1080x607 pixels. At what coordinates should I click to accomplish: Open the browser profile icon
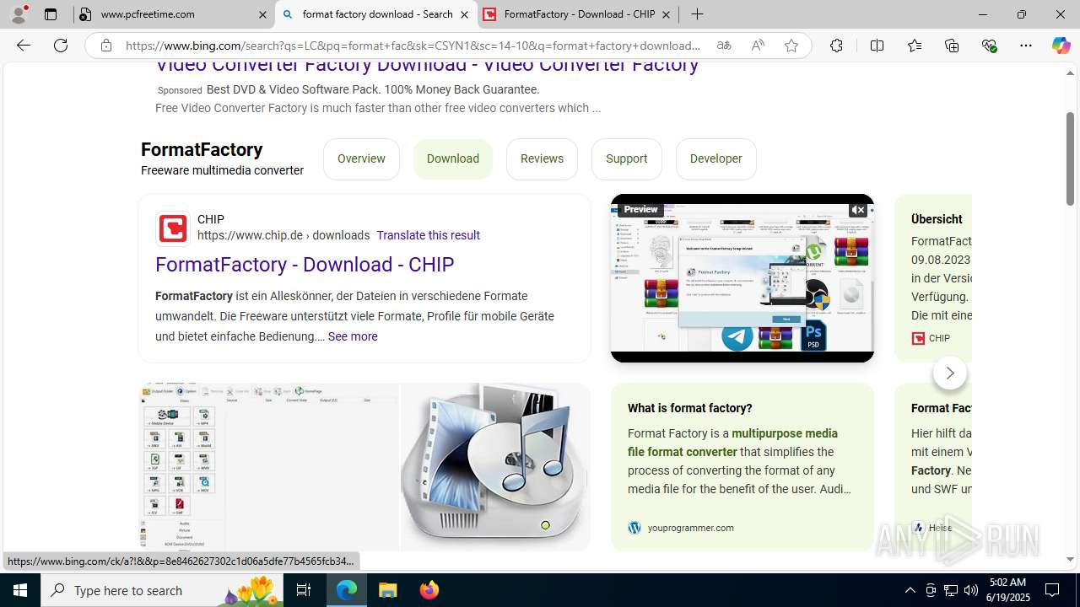pos(19,14)
